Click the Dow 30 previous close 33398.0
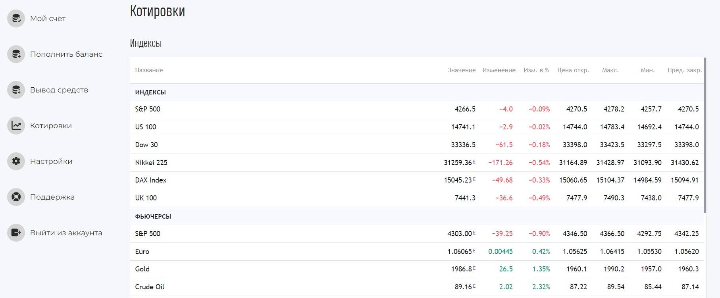This screenshot has height=298, width=720. (687, 145)
